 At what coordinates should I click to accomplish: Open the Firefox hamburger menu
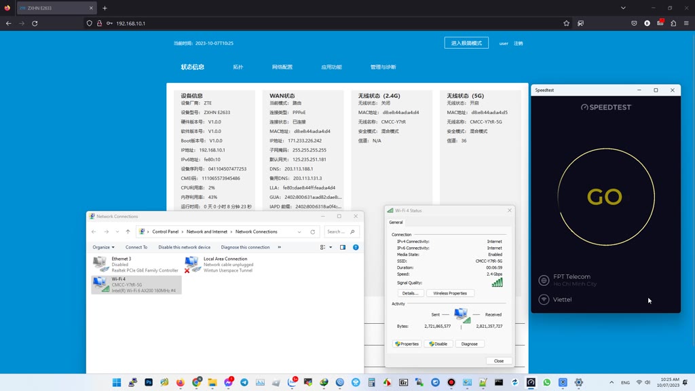pyautogui.click(x=686, y=23)
